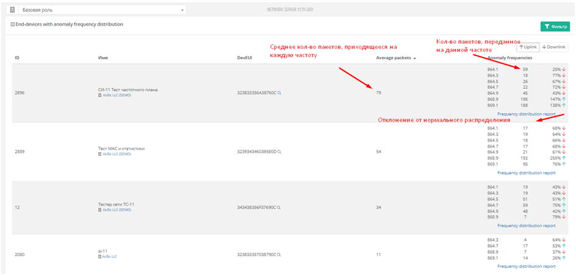Sort by Average packets column
The image size is (576, 275).
396,58
